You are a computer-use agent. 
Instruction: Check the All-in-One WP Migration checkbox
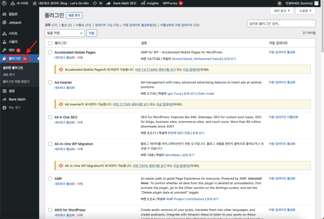(x=50, y=144)
